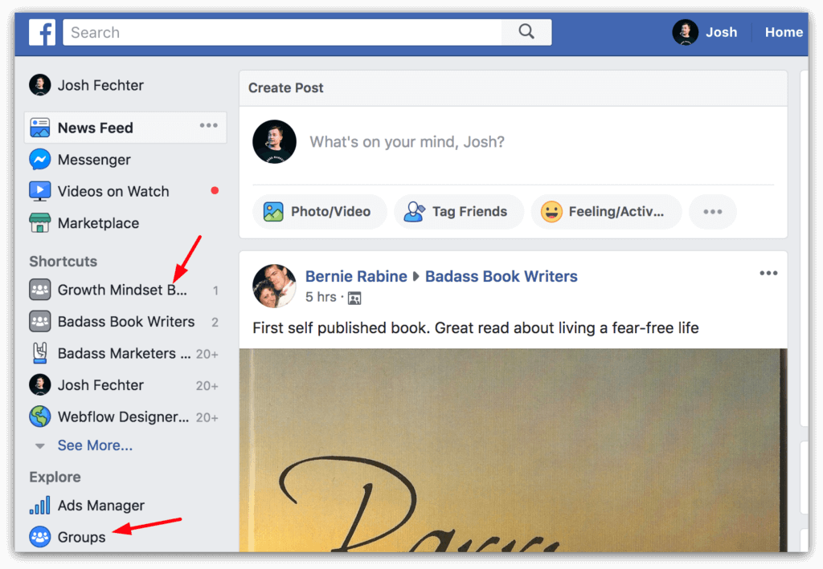The image size is (823, 569).
Task: Open the book cover image in the post
Action: point(513,449)
